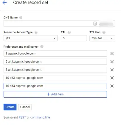
Task: Cancel record set creation
Action: [25, 107]
